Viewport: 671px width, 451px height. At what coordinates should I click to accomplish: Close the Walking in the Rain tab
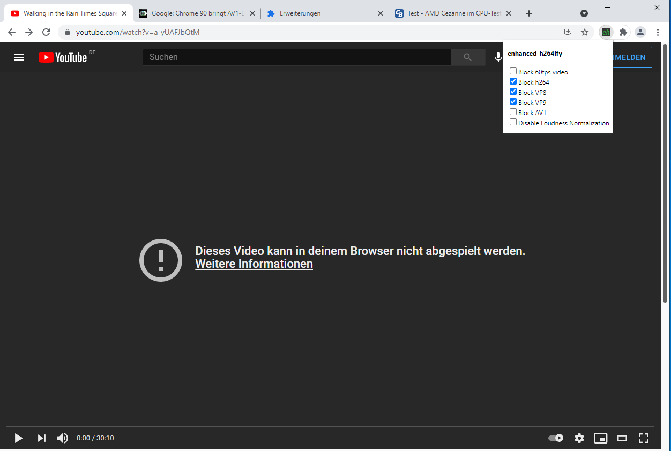coord(124,13)
